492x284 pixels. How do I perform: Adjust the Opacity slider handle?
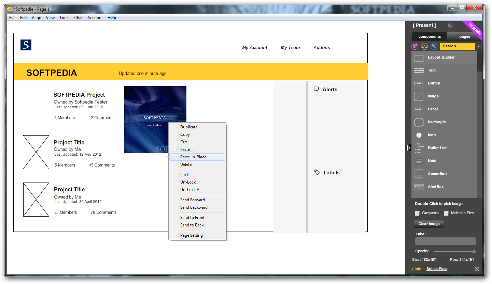click(474, 251)
